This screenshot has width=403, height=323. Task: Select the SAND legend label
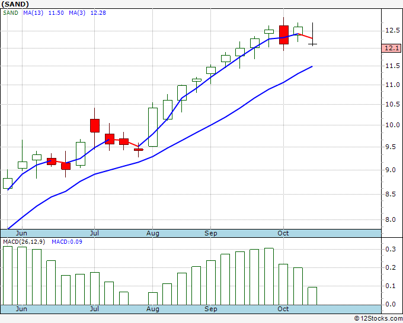11,13
